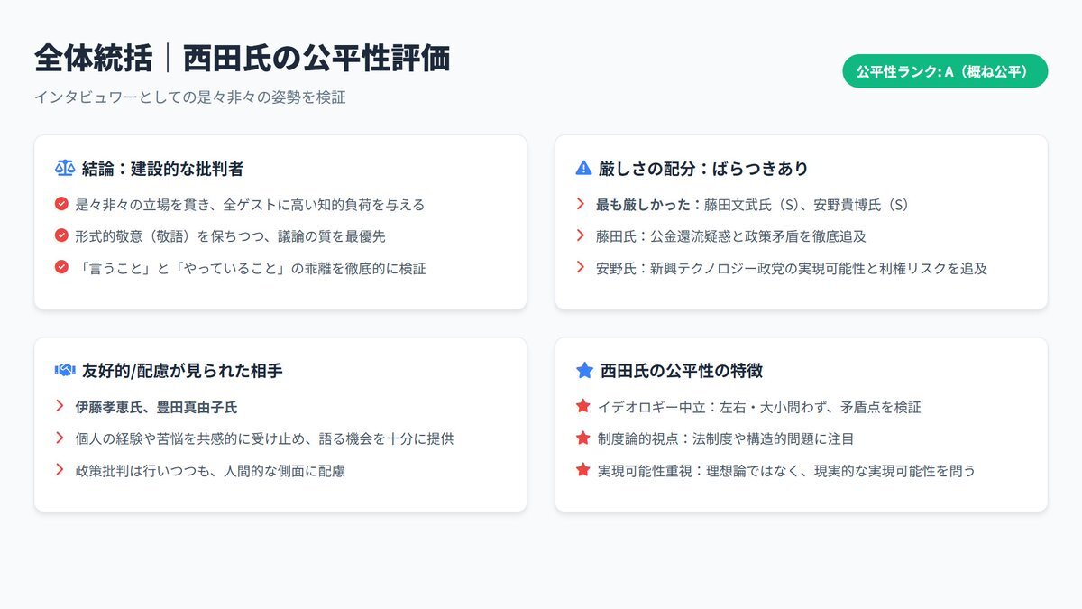Click the check icon beside 「言うこと」と「やっていること」
This screenshot has height=609, width=1082.
pos(61,267)
